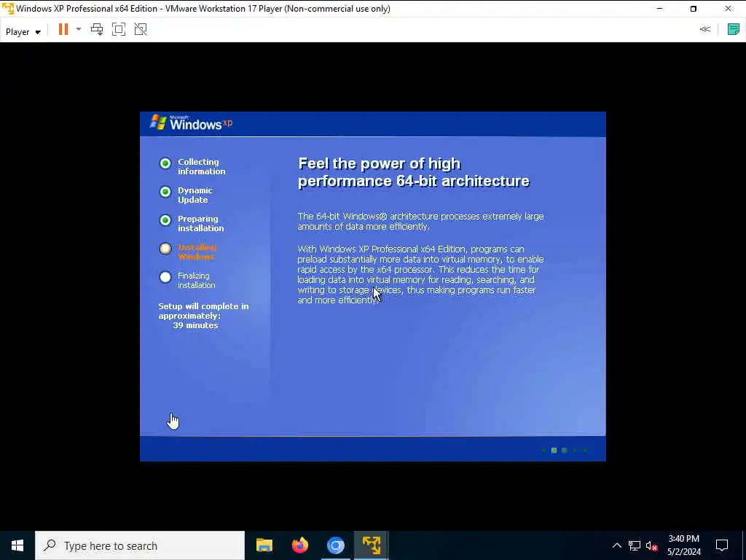The width and height of the screenshot is (746, 560).
Task: Open the blue circular browser taskbar icon
Action: pyautogui.click(x=335, y=545)
